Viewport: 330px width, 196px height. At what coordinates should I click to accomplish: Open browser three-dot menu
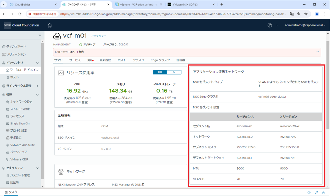click(x=325, y=14)
